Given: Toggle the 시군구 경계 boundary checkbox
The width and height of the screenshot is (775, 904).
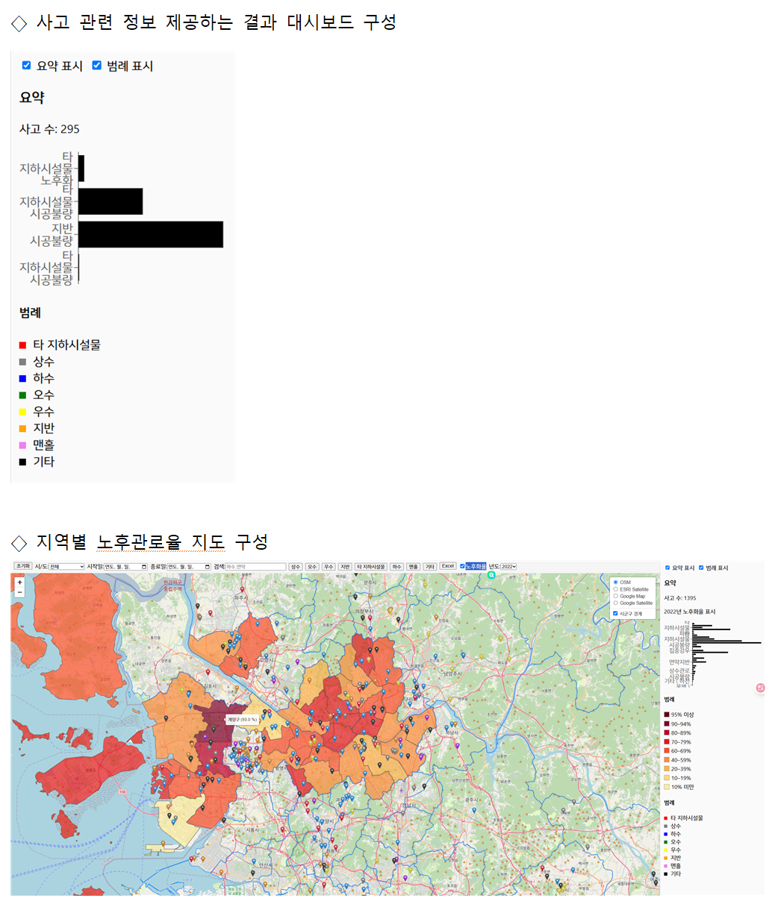Looking at the screenshot, I should coord(615,613).
